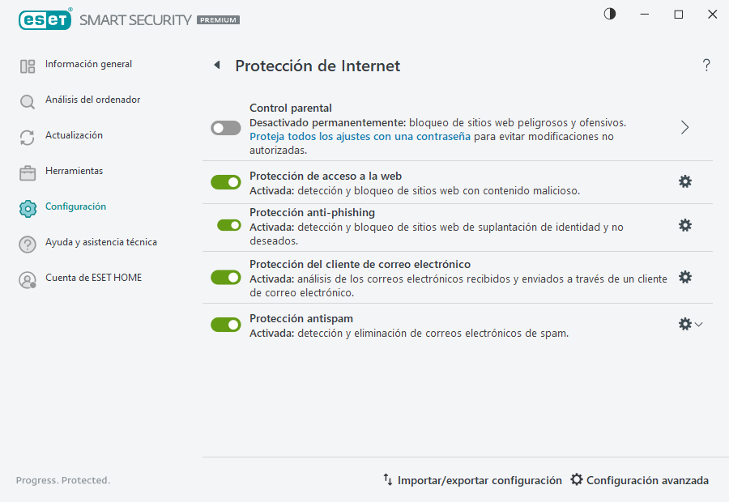Expand the Control parental chevron arrow
Viewport: 729px width, 502px height.
pyautogui.click(x=685, y=128)
